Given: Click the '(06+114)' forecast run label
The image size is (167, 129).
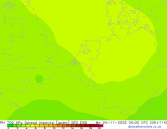Looking at the screenshot, I should pyautogui.click(x=158, y=122).
